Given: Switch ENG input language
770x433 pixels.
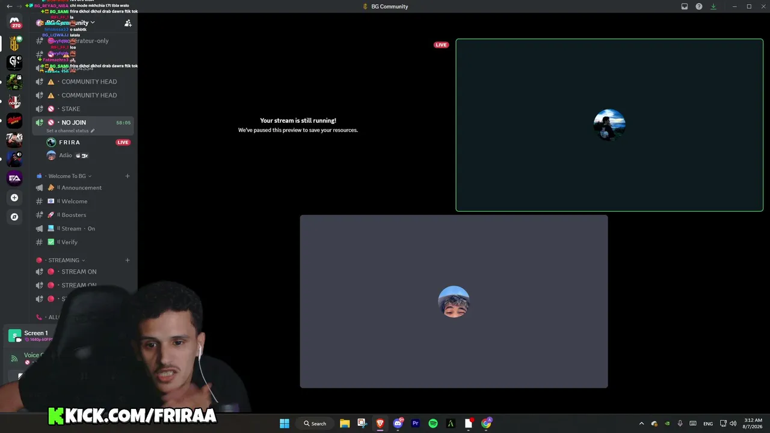Looking at the screenshot, I should [708, 423].
